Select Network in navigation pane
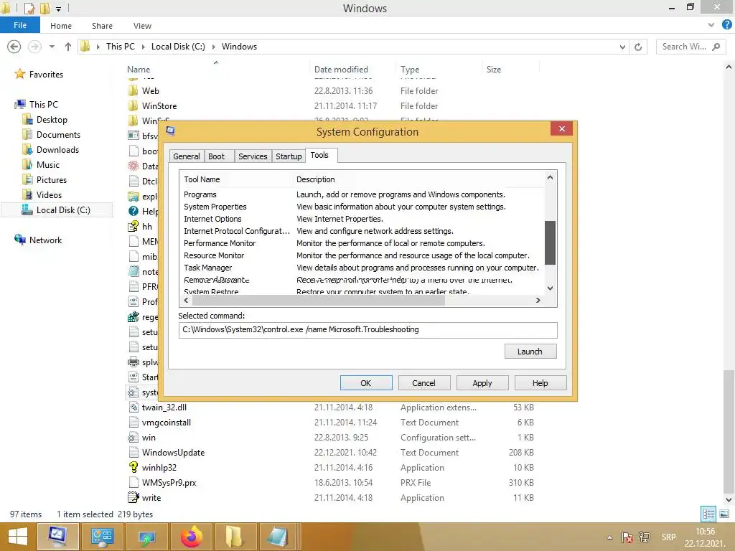Screen dimensions: 735x551 (x=45, y=240)
